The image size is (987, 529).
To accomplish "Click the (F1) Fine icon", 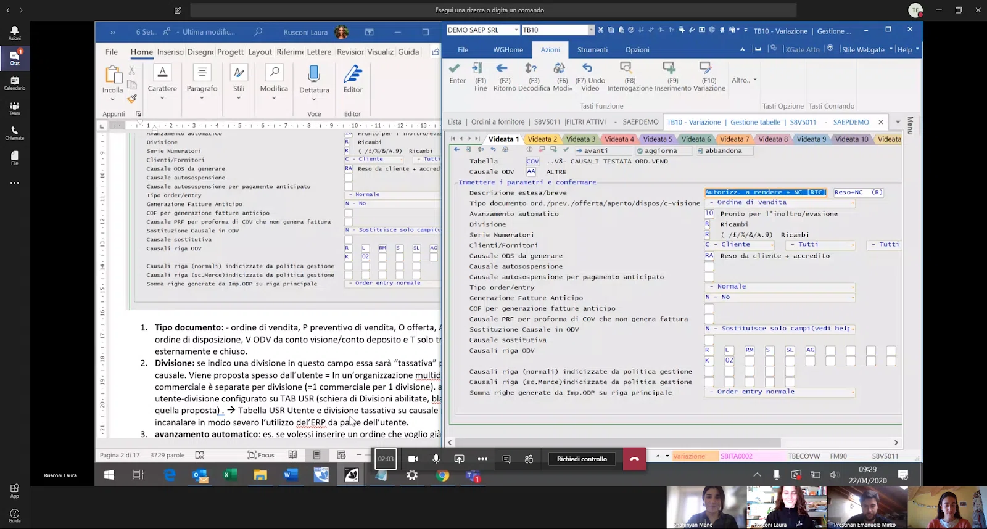I will click(477, 68).
